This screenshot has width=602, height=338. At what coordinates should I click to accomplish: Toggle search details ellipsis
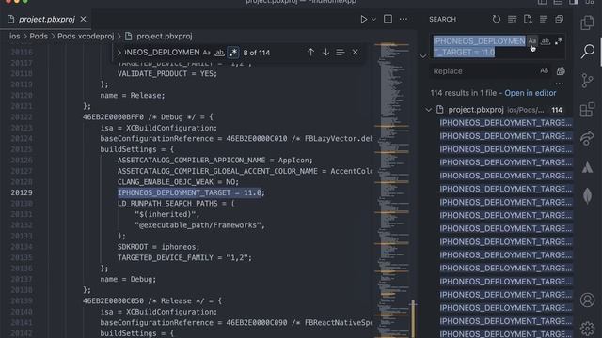[x=560, y=84]
